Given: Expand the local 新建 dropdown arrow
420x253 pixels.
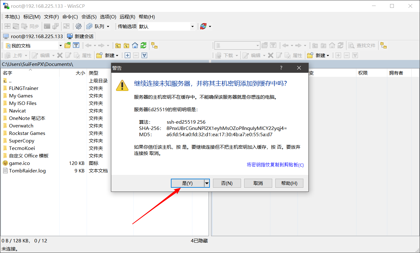Looking at the screenshot, I should tap(117, 55).
